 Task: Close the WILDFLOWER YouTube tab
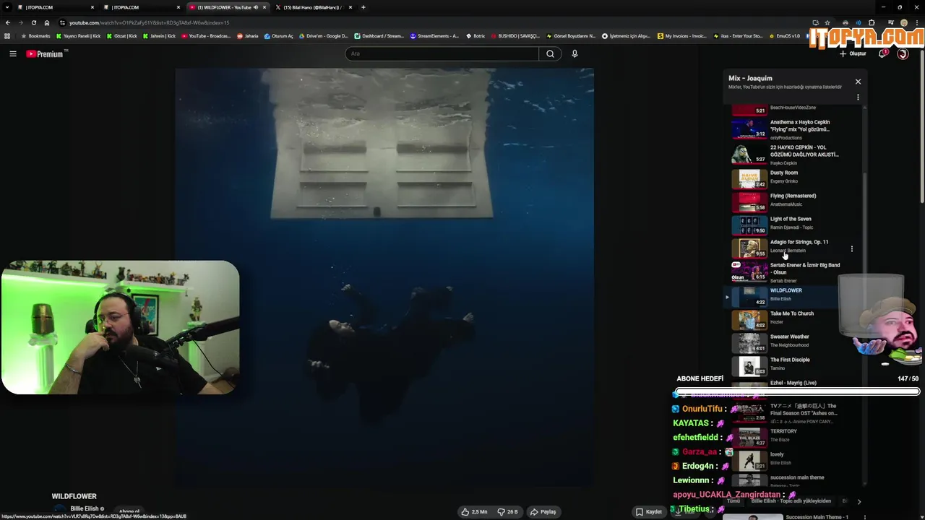tap(264, 7)
